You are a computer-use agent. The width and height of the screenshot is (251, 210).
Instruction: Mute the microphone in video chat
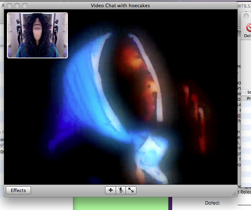point(121,190)
